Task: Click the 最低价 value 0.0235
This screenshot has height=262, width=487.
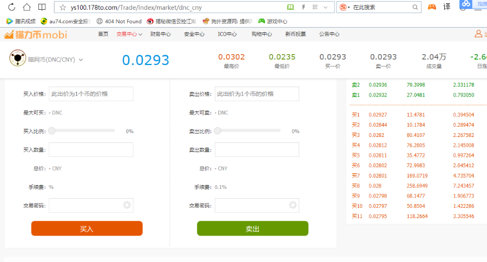Action: [x=282, y=57]
